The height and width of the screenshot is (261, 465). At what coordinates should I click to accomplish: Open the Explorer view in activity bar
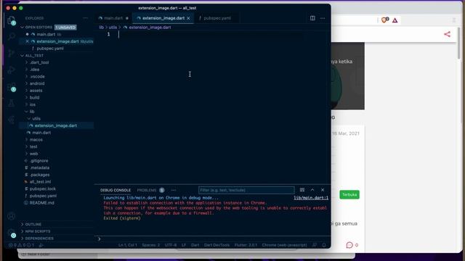(12, 21)
